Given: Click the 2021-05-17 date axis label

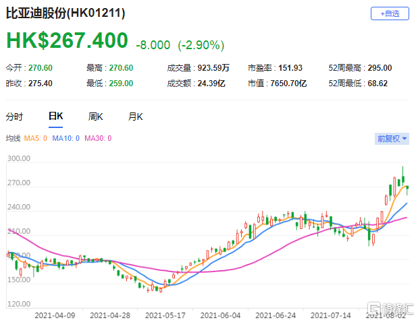Looking at the screenshot, I should tap(165, 315).
